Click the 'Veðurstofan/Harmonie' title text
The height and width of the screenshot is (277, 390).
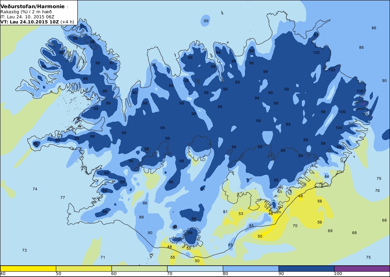(33, 7)
